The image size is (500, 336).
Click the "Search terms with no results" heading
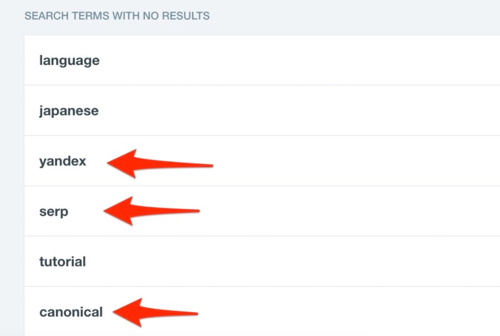(117, 16)
